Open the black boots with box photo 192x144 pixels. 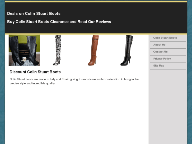[x=24, y=50]
